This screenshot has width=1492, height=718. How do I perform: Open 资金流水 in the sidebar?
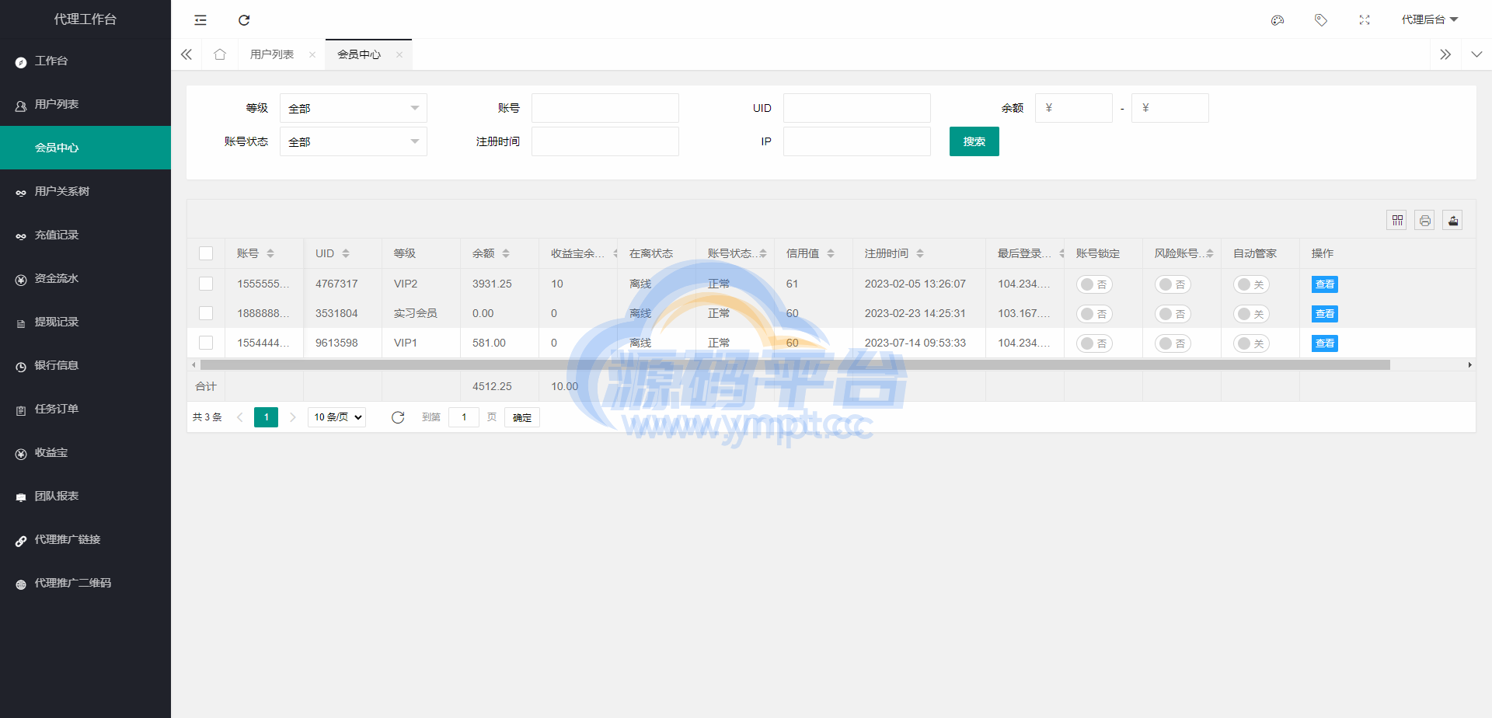coord(85,278)
